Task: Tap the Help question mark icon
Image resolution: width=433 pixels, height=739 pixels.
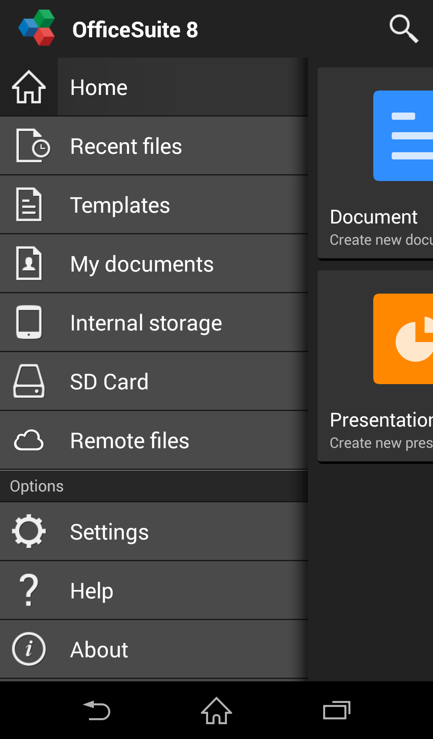Action: click(x=29, y=590)
